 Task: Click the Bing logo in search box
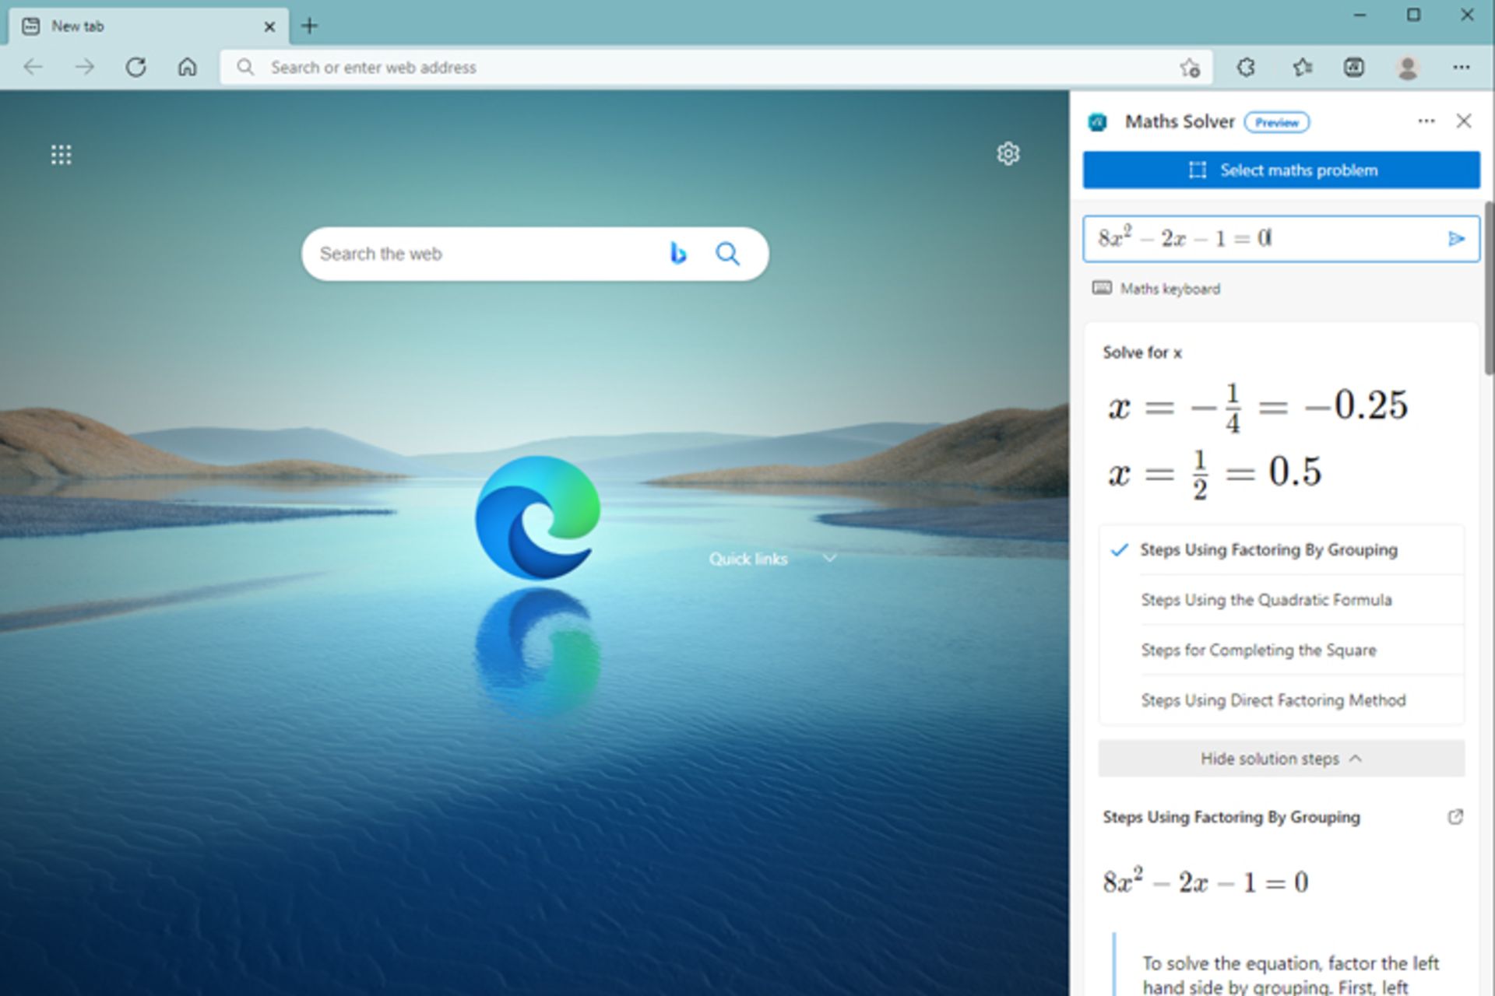point(678,253)
